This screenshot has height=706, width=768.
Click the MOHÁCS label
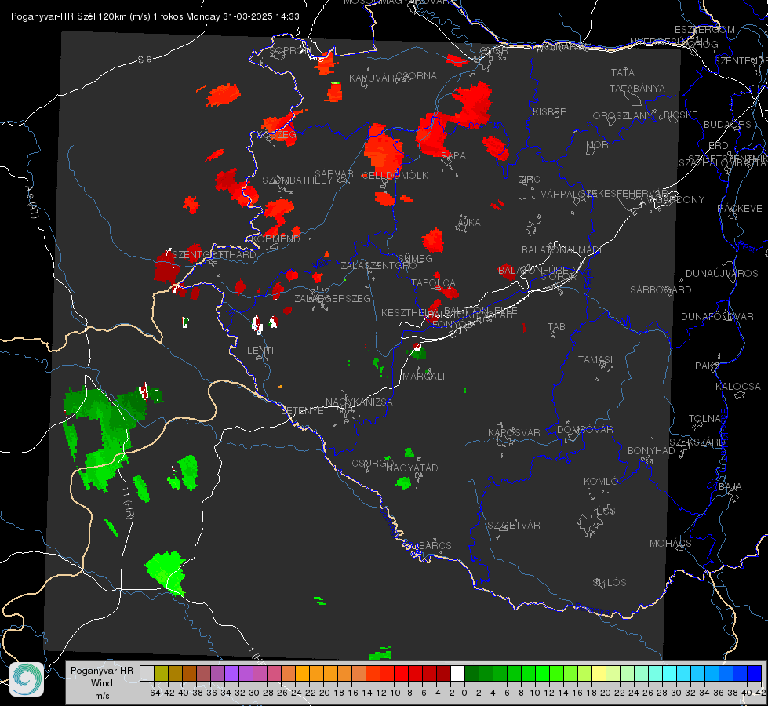[x=671, y=544]
